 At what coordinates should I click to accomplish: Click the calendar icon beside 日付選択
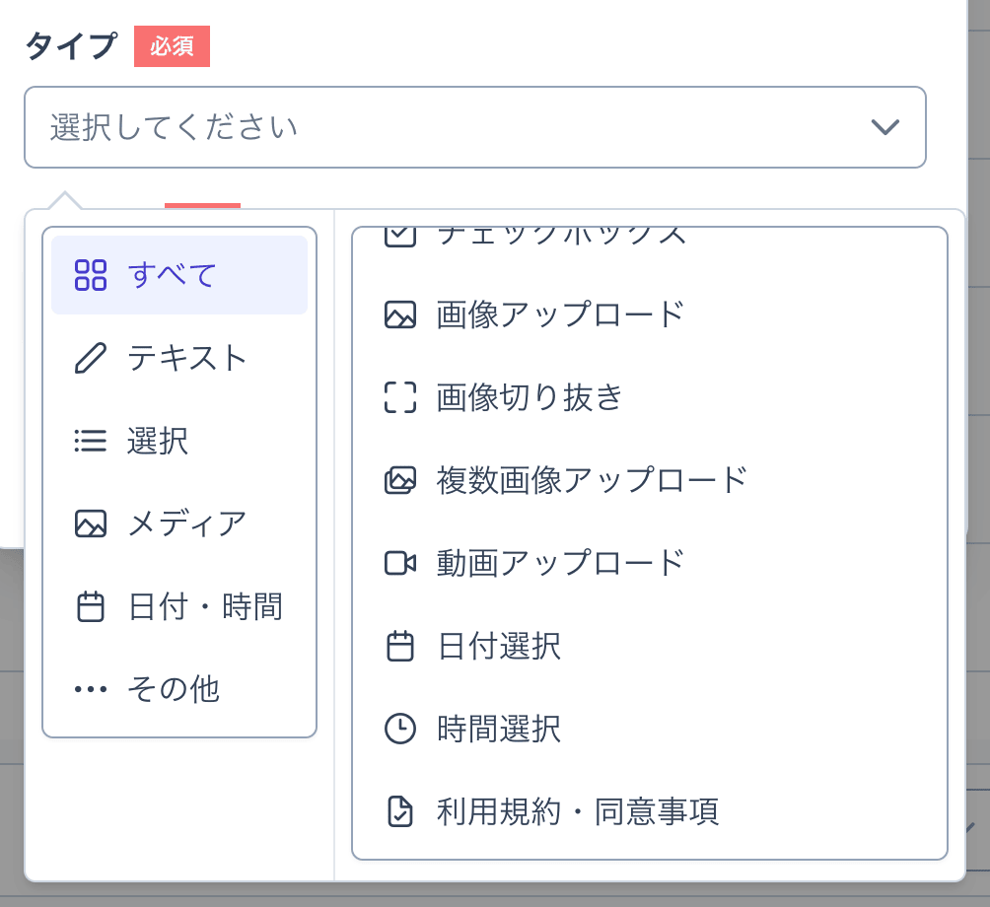(400, 646)
